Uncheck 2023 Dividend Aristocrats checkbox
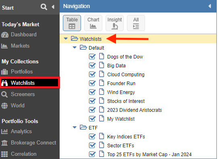This screenshot has height=159, width=218. [92, 110]
